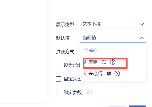The height and width of the screenshot is (107, 152).
Task: Click down chevron of 展示类型 field
Action: coord(141,24)
